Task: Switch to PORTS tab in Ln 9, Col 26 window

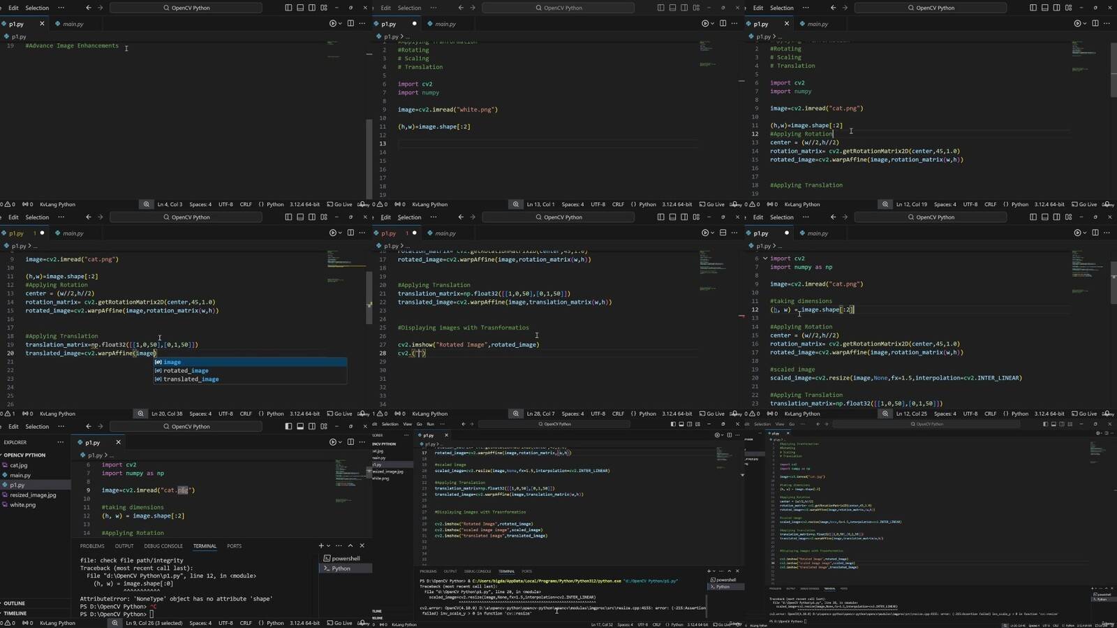Action: coord(235,546)
